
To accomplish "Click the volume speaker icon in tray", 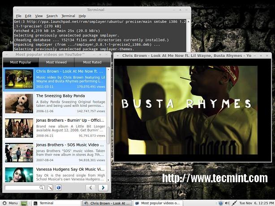I will click(227, 203).
